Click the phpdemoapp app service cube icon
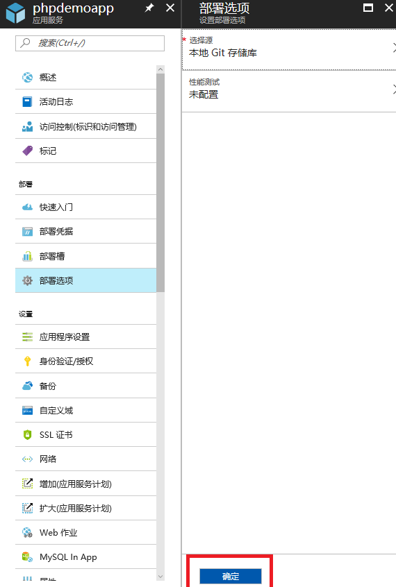This screenshot has width=396, height=587. coord(16,13)
